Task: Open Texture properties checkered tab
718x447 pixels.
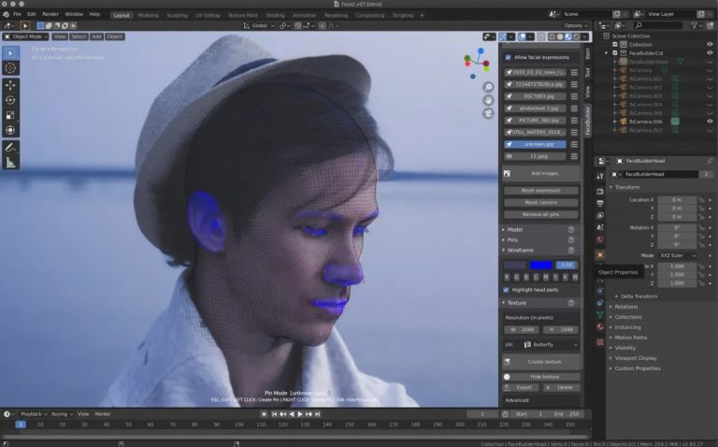Action: pyautogui.click(x=600, y=342)
